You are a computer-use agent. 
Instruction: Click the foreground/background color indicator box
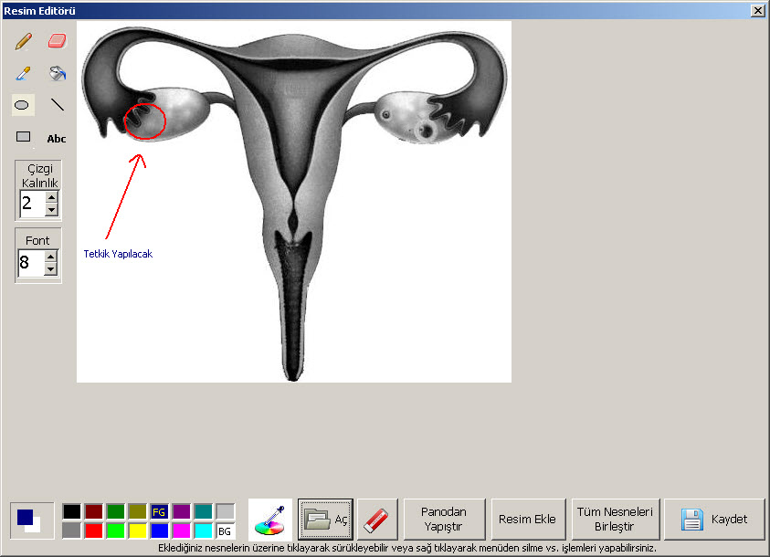[32, 520]
